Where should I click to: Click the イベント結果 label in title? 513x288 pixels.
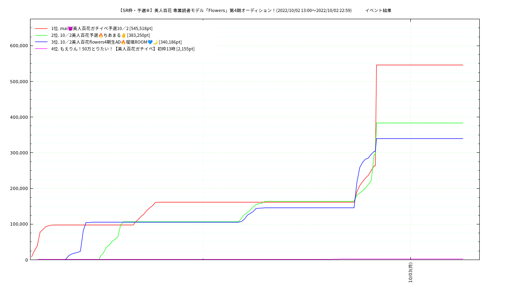point(378,10)
